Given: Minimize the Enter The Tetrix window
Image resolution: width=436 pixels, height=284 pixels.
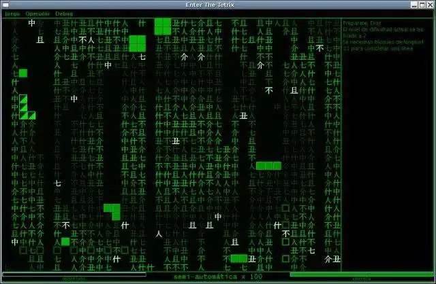Looking at the screenshot, I should click(x=414, y=5).
